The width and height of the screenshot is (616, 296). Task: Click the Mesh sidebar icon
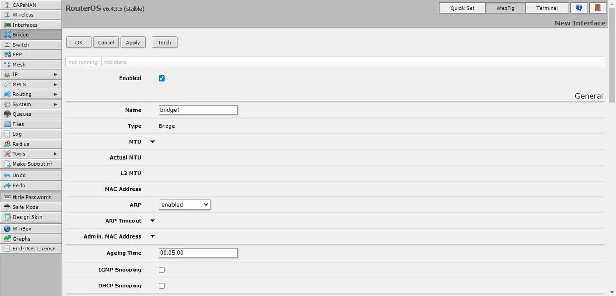(x=7, y=65)
